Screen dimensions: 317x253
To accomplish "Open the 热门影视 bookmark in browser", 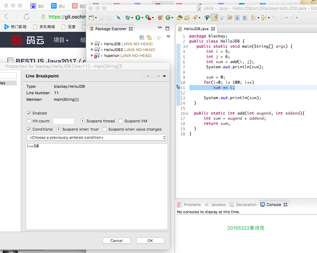I will pos(15,27).
